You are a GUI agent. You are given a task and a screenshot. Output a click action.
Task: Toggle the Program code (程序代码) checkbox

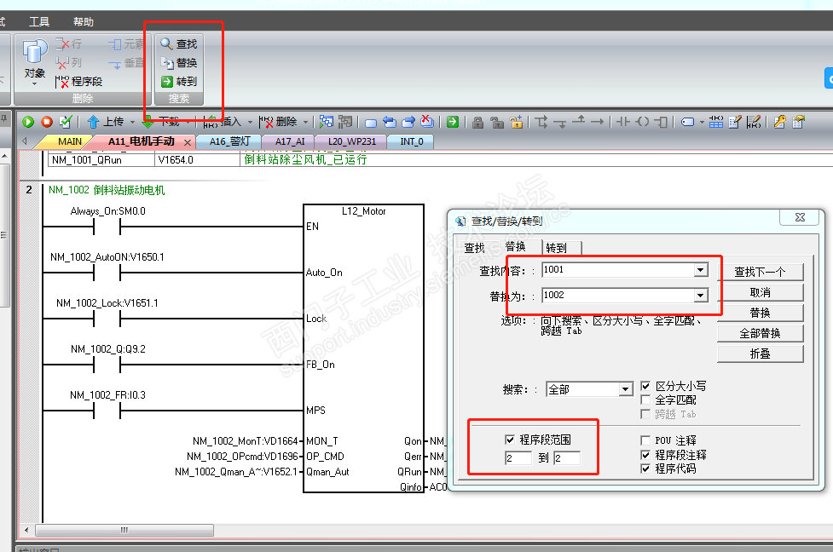point(645,469)
